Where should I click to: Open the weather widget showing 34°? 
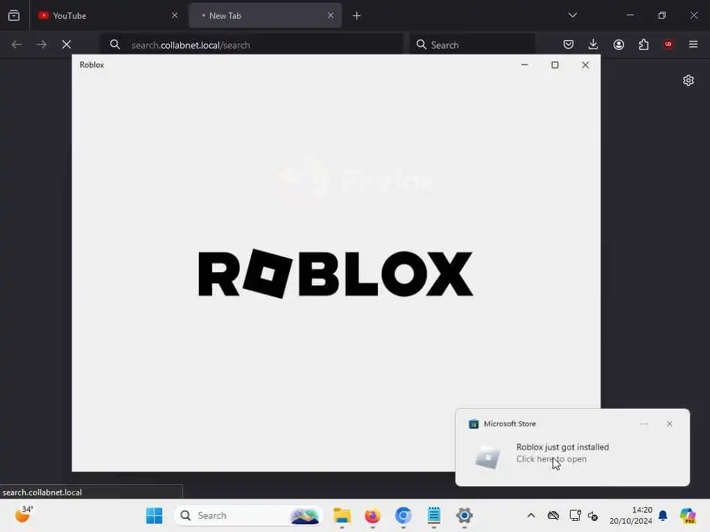[x=23, y=515]
